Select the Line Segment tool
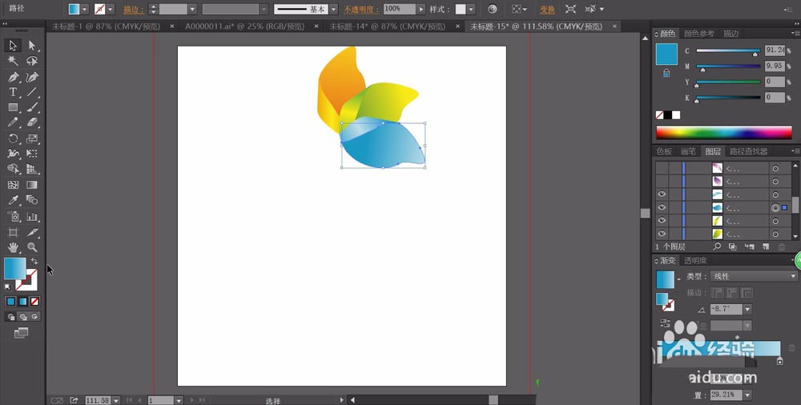 pos(32,92)
